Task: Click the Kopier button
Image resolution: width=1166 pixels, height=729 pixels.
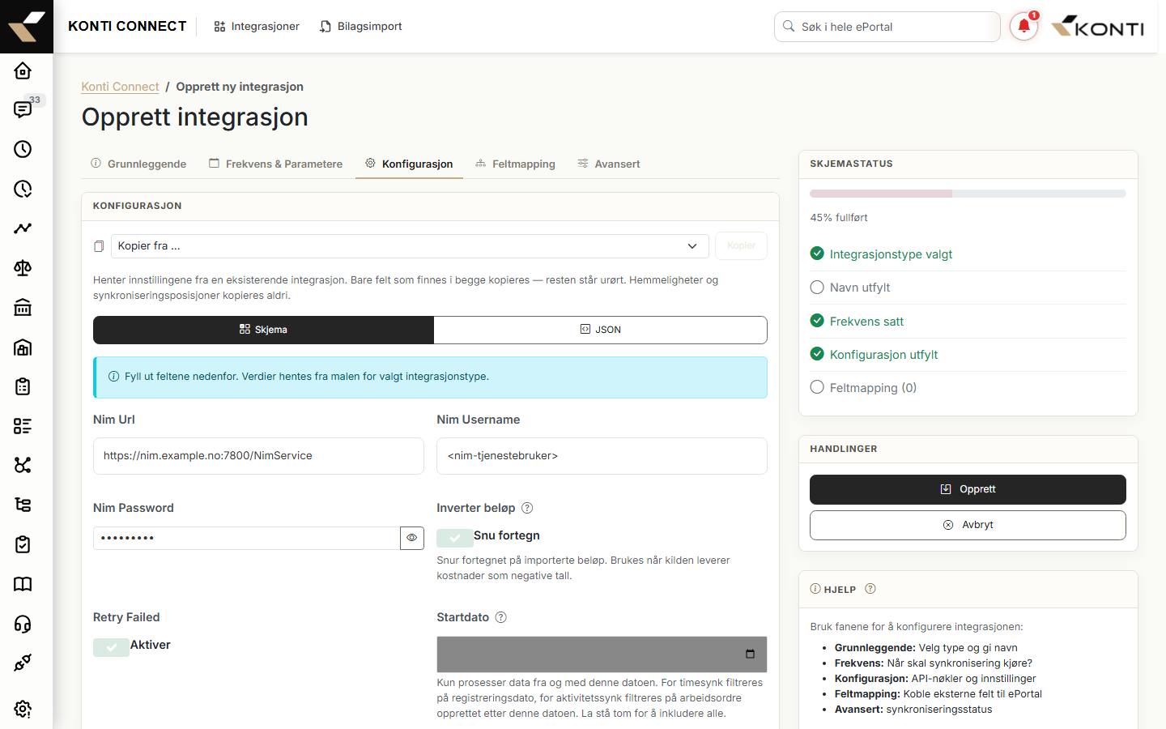Action: point(741,246)
